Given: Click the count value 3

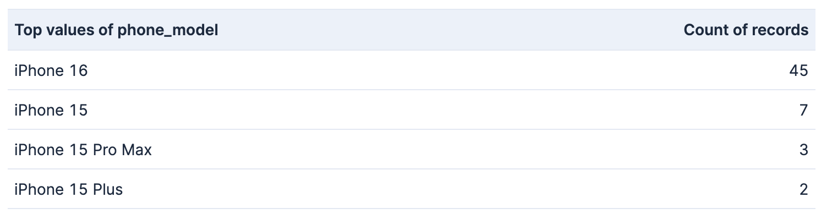Looking at the screenshot, I should pyautogui.click(x=804, y=150).
